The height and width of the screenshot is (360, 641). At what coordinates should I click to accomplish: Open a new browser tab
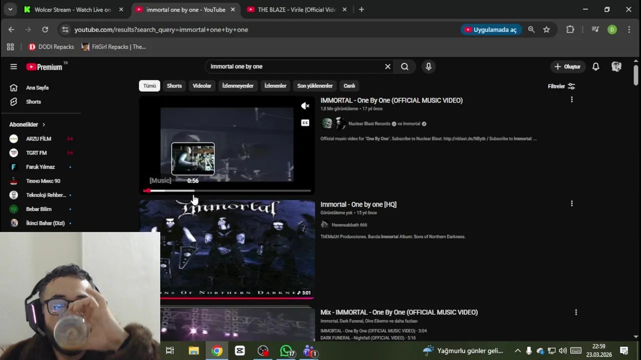pos(362,9)
